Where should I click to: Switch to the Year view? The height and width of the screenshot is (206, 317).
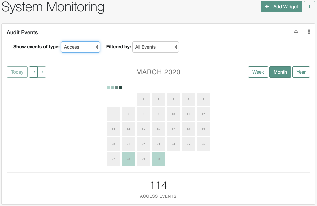301,72
